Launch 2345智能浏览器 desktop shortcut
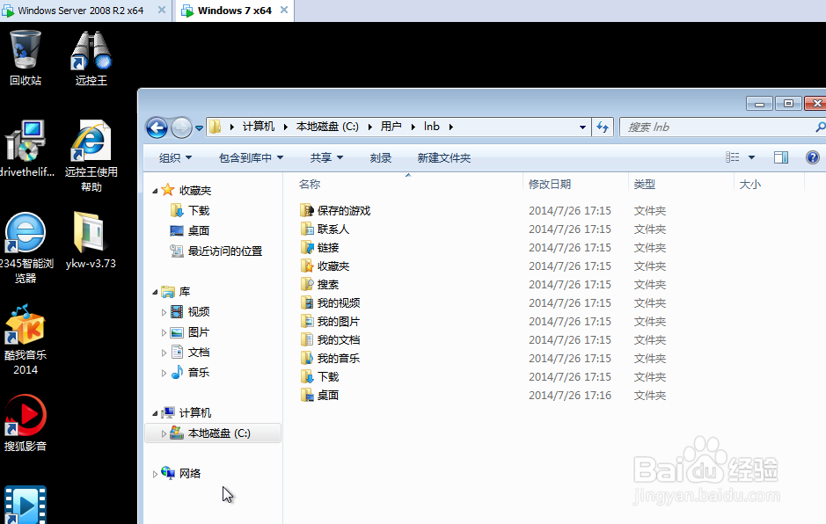Screen dimensions: 826x524 (x=25, y=248)
